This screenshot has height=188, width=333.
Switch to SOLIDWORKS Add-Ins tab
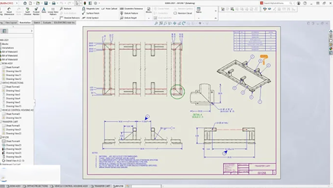[x=64, y=22]
